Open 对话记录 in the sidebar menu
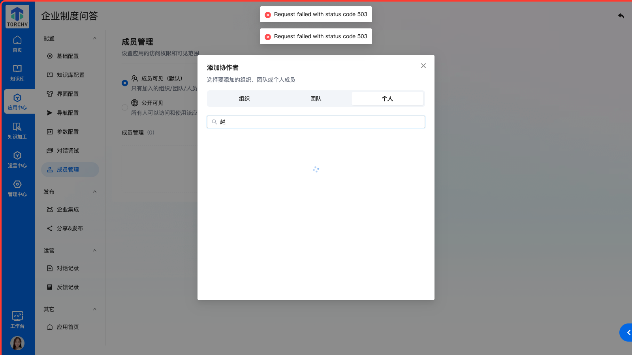Image resolution: width=632 pixels, height=355 pixels. (x=68, y=268)
